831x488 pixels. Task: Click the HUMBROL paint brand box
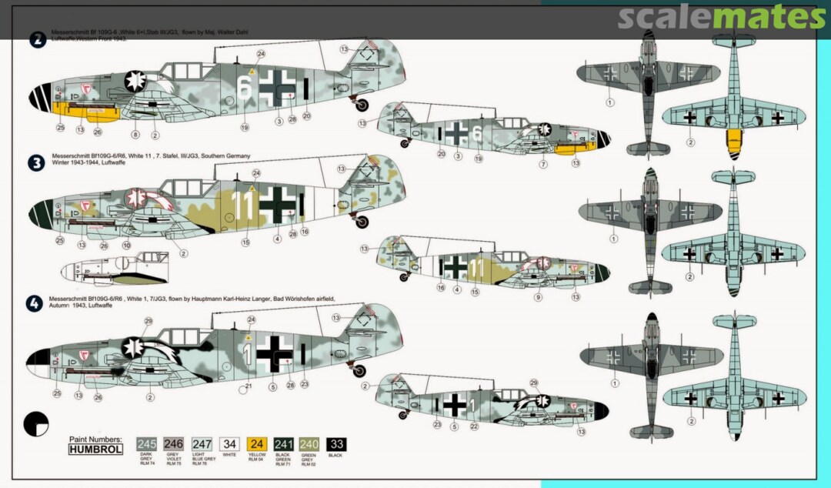pos(95,450)
